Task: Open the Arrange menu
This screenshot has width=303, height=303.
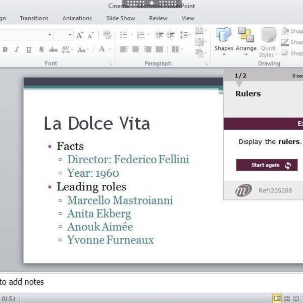Action: click(x=246, y=41)
